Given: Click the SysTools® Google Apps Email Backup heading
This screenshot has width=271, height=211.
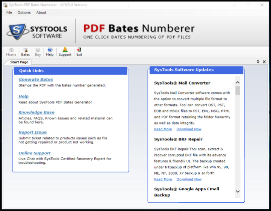Looking at the screenshot, I should coord(186,192).
